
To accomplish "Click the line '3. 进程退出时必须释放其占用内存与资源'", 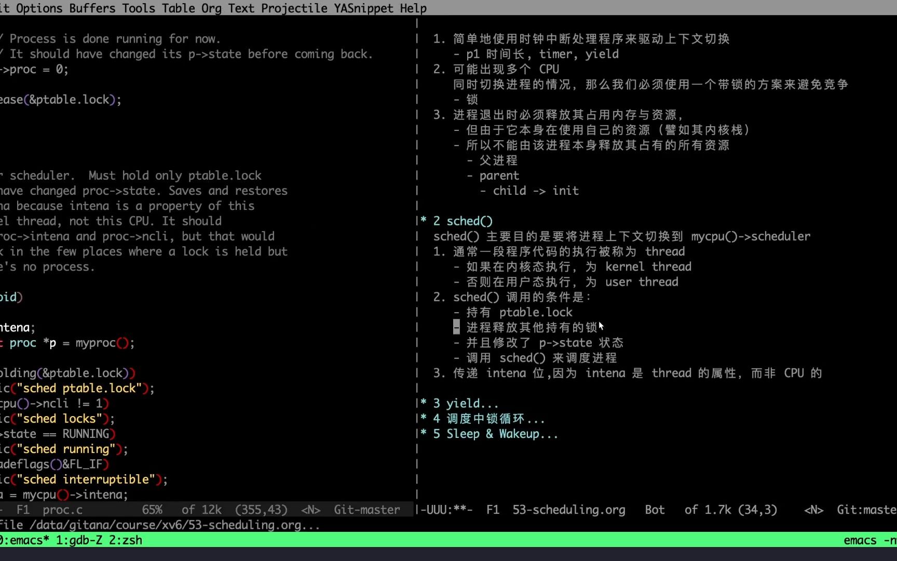I will [559, 115].
